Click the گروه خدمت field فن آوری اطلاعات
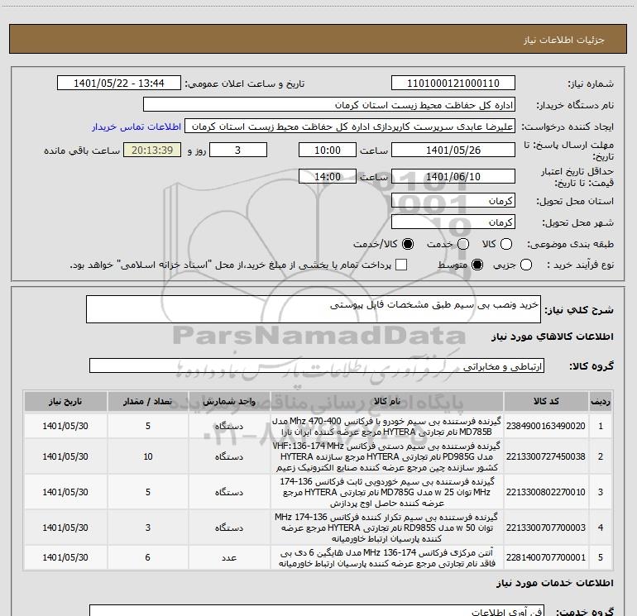This screenshot has width=637, height=616. [x=317, y=610]
